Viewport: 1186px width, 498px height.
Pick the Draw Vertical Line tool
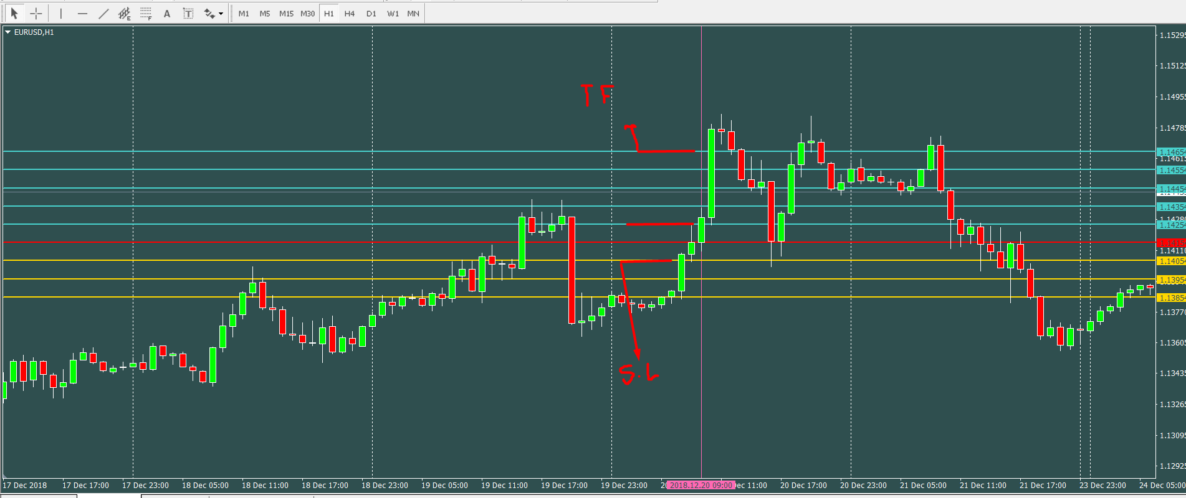tap(61, 13)
